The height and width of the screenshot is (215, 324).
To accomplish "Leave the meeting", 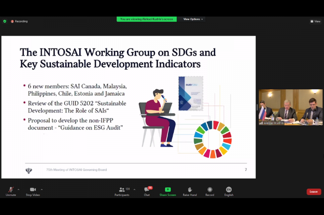I will [x=313, y=192].
